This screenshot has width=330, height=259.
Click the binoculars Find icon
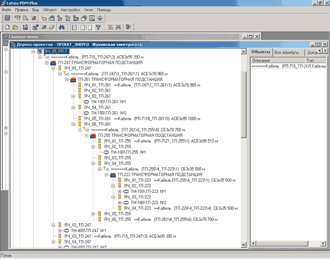click(x=61, y=27)
